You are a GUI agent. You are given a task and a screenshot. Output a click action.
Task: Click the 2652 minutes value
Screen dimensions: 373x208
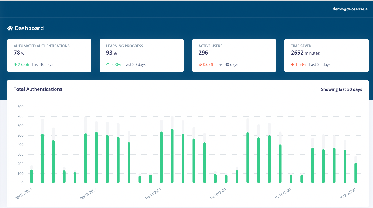click(305, 53)
